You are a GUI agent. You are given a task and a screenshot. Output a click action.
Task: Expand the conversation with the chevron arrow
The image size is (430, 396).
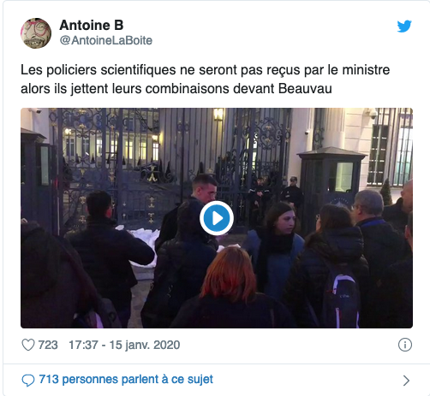(406, 381)
